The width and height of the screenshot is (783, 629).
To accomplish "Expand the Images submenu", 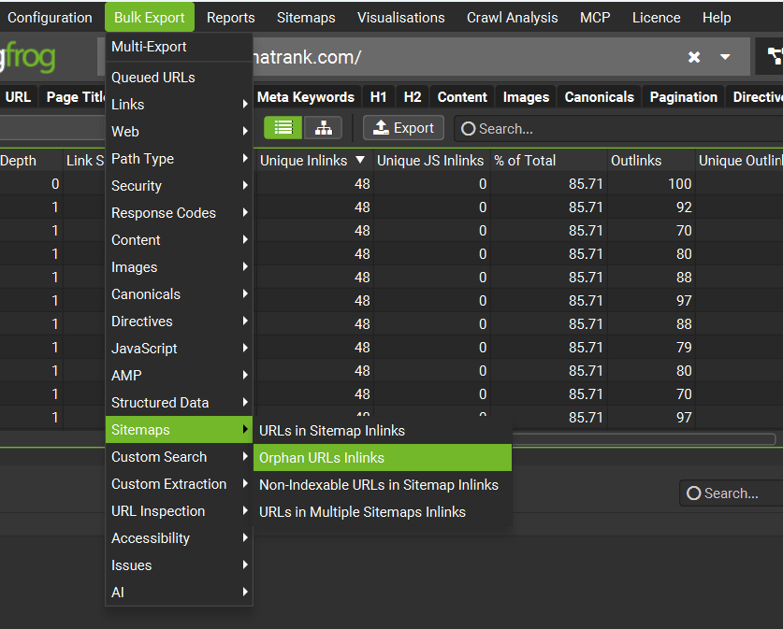I will pos(179,267).
